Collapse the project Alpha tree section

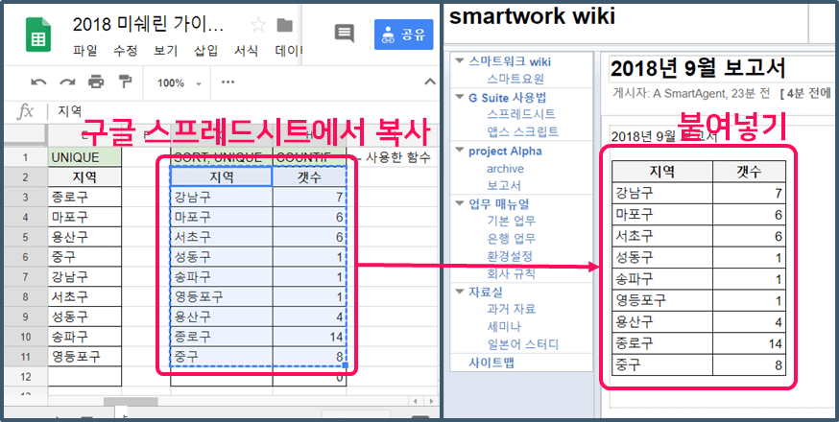459,152
